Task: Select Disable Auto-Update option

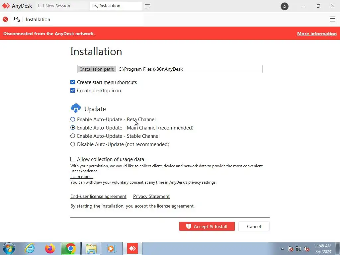Action: click(x=73, y=144)
